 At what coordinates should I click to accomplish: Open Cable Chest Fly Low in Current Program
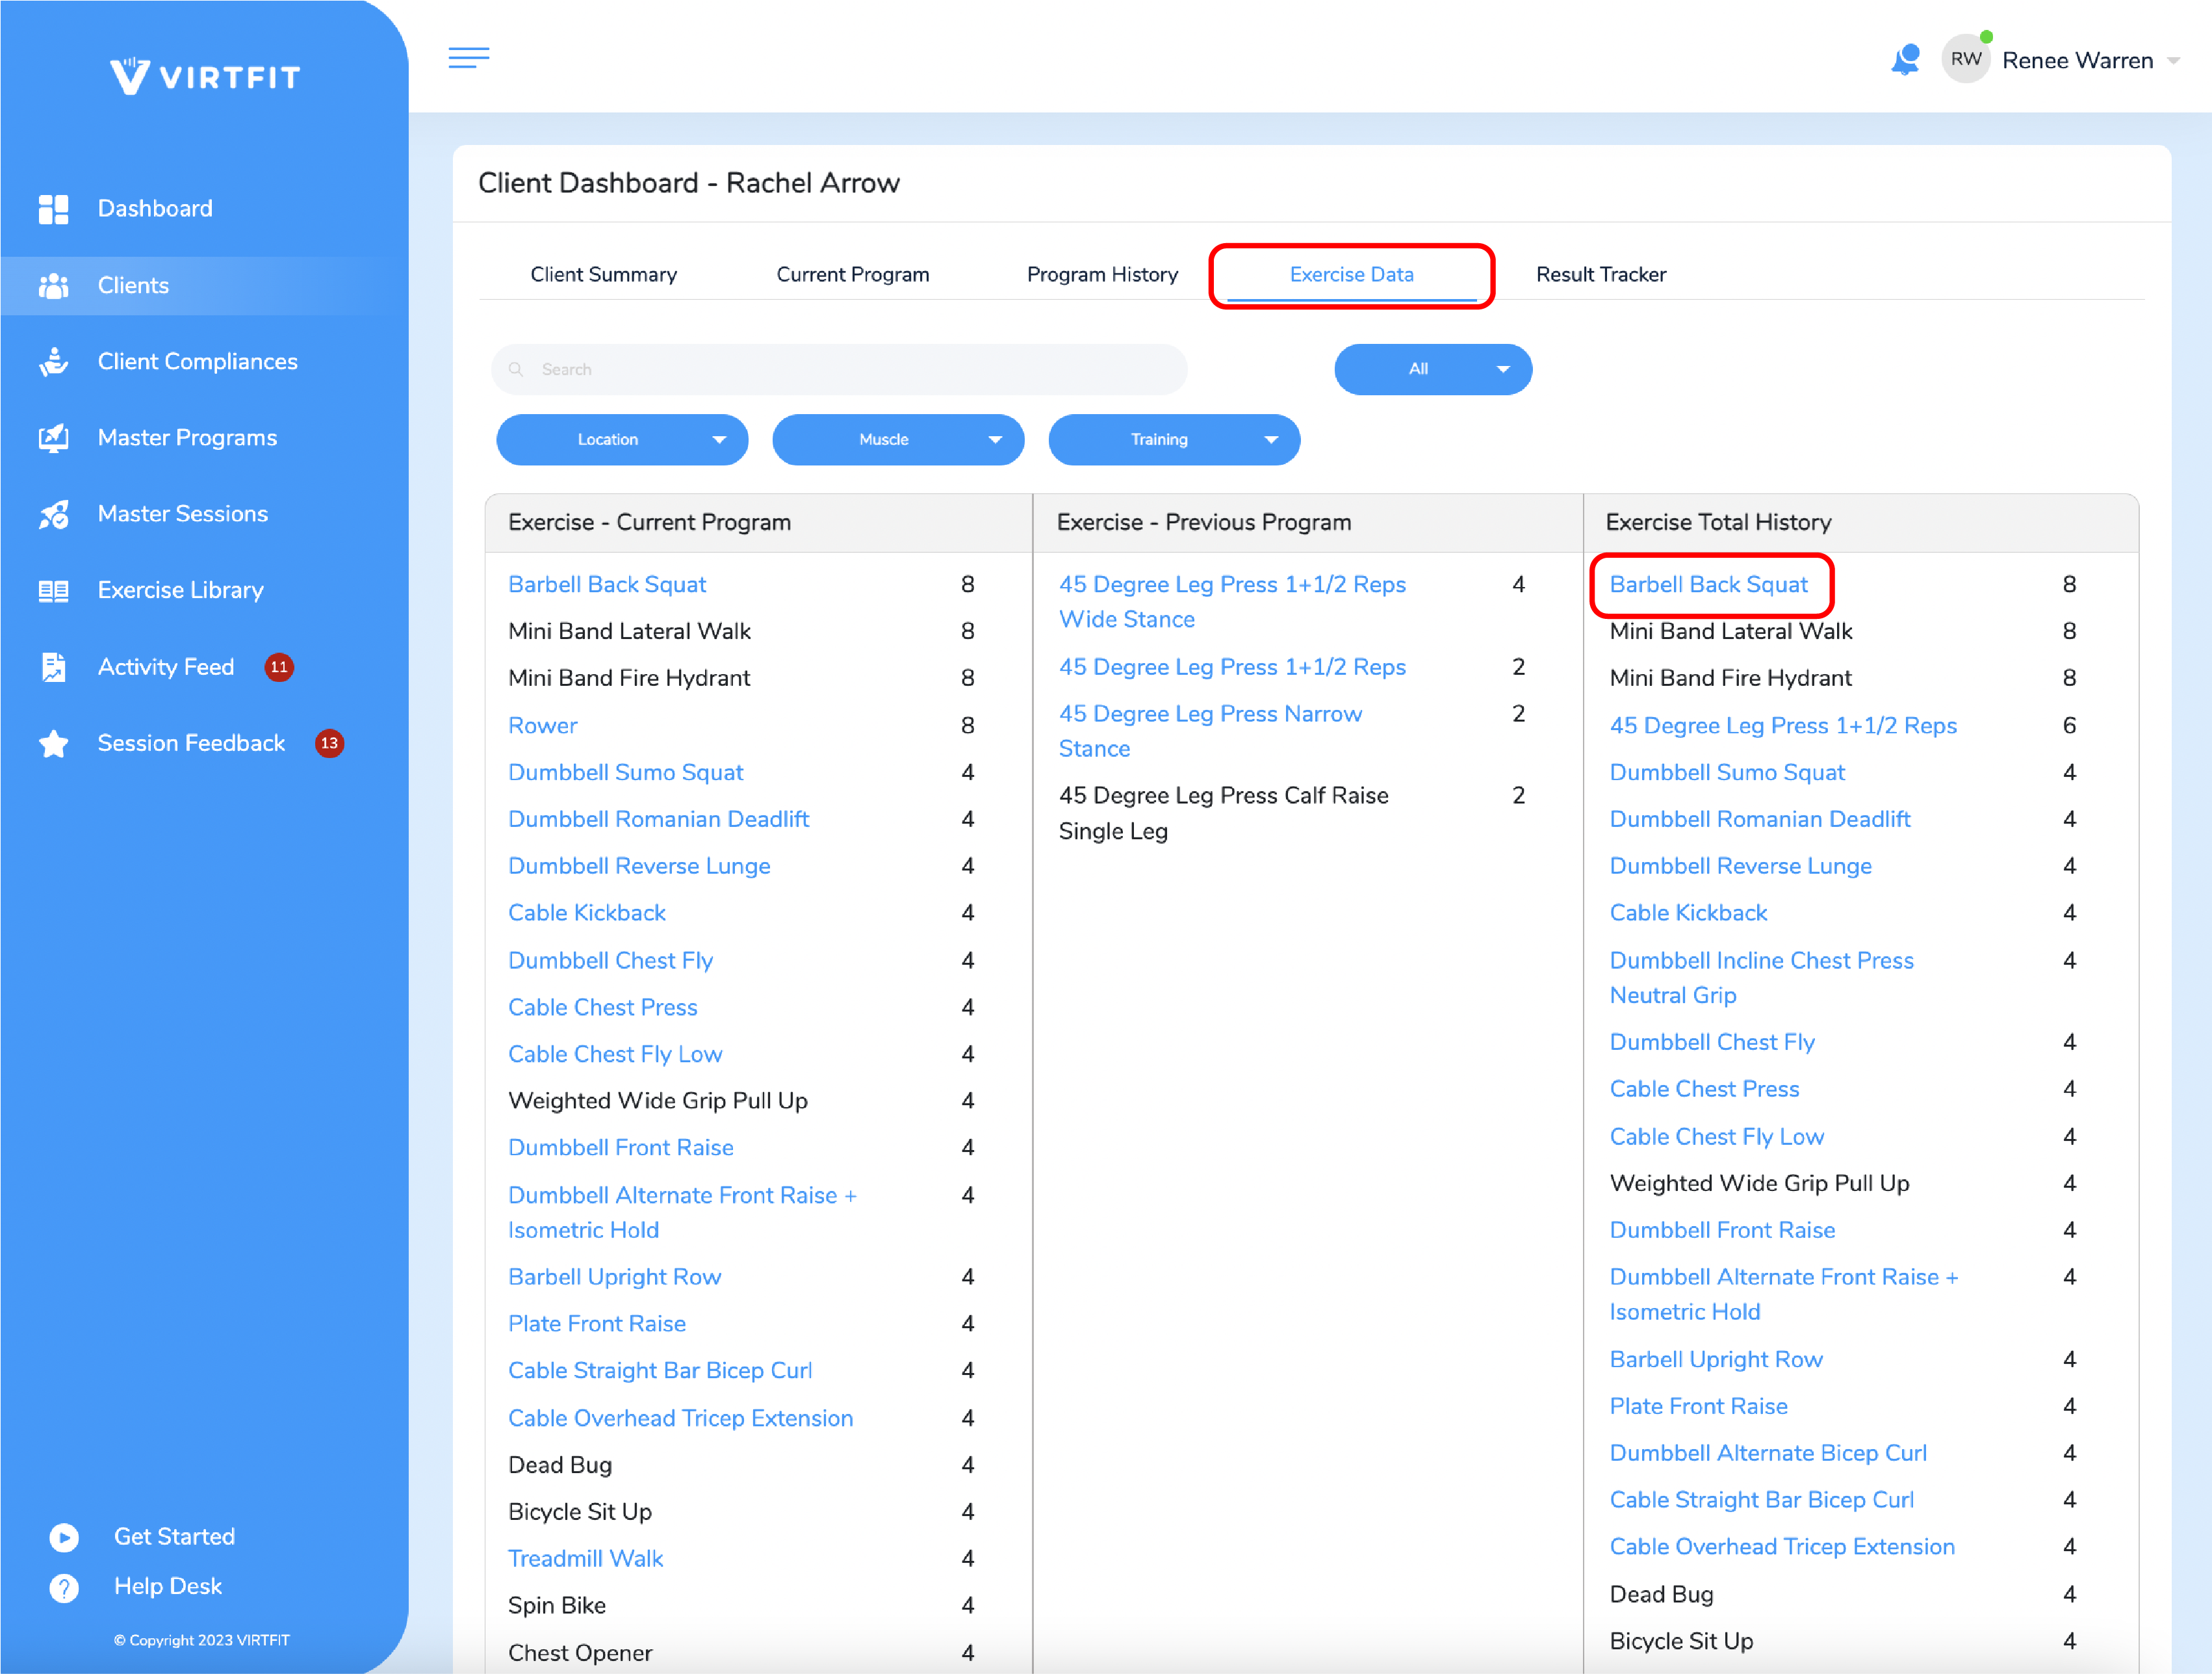click(x=615, y=1054)
